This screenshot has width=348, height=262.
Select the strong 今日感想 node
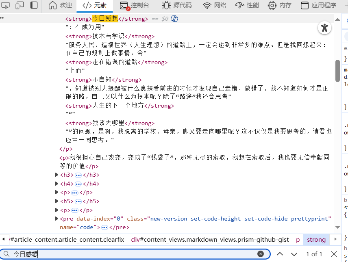(x=107, y=19)
